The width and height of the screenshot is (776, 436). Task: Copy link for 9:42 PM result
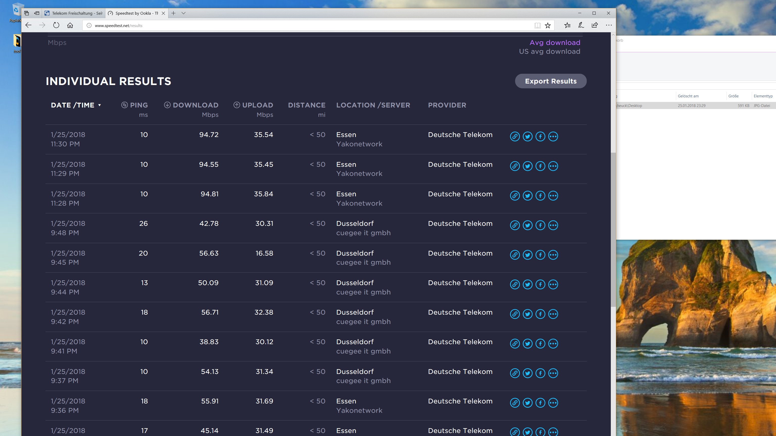515,314
